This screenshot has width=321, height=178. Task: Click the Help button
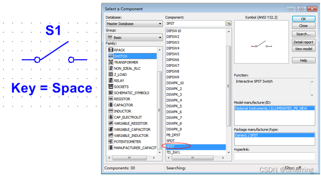pos(304,61)
